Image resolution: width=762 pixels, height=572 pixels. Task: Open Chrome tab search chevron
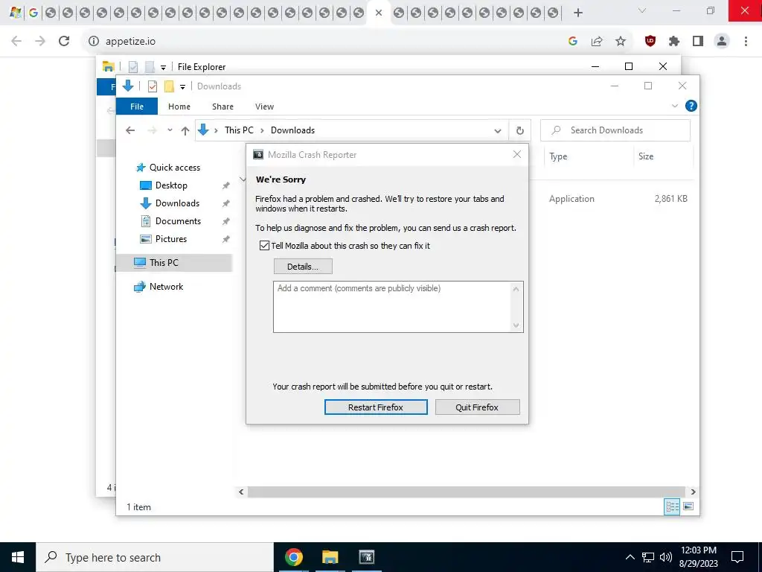(x=642, y=10)
